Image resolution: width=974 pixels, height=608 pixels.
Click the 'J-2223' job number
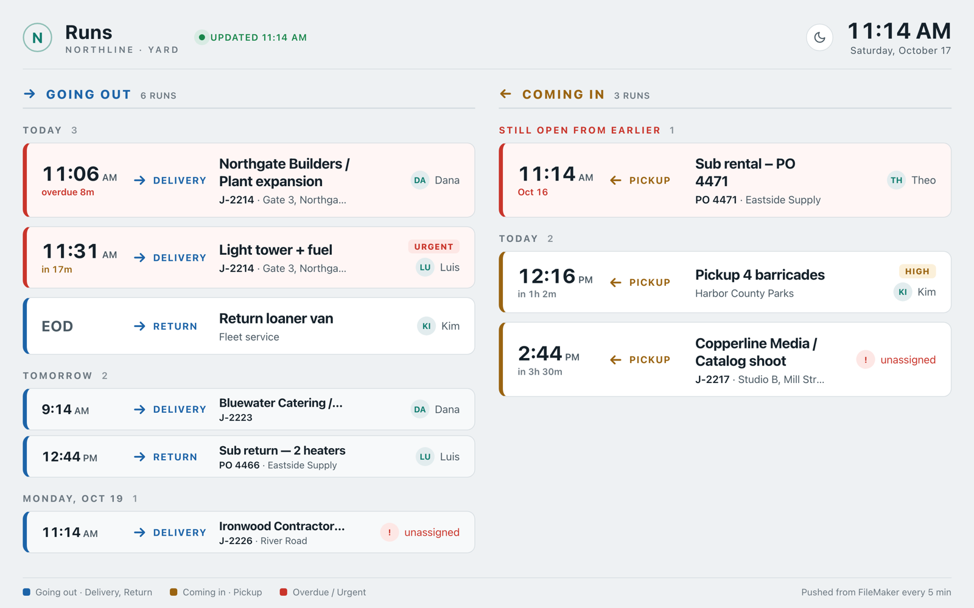(x=236, y=418)
